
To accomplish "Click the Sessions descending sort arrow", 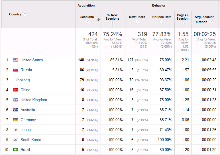I will click(98, 20).
